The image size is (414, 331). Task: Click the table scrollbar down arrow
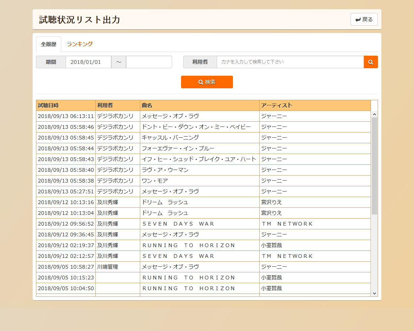(x=374, y=293)
